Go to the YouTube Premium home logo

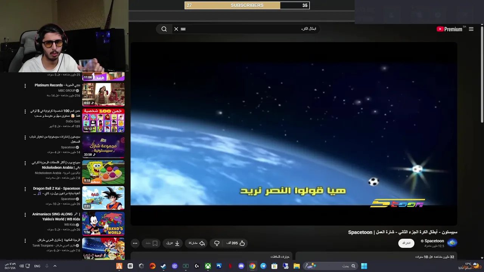click(x=450, y=29)
